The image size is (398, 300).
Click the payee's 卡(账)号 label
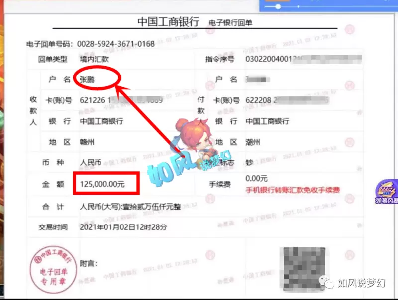(x=59, y=101)
